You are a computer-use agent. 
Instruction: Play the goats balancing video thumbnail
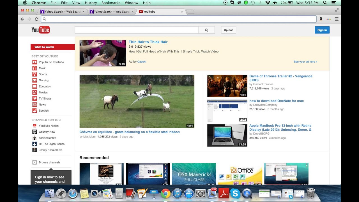click(x=137, y=101)
